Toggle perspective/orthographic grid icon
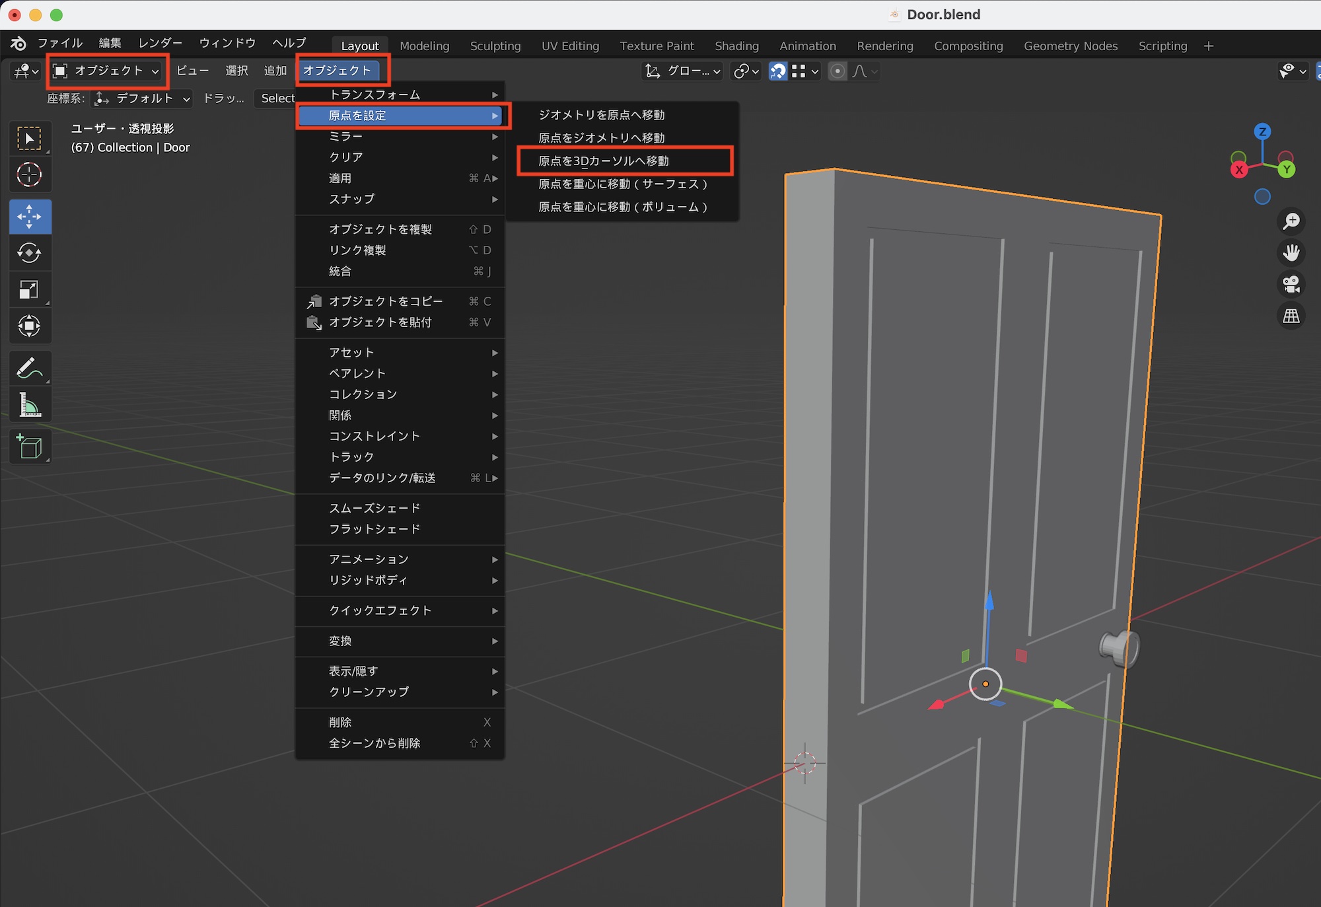Screen dimensions: 1321x907 pos(1291,316)
